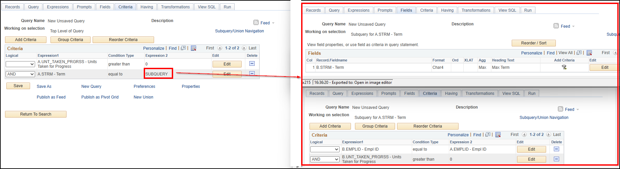Download the Fields grid to spreadsheet

tap(589, 53)
